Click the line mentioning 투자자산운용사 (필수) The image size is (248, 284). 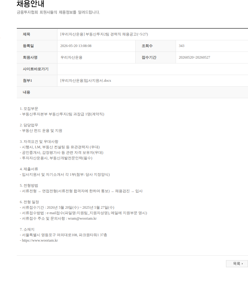pyautogui.click(x=56, y=158)
